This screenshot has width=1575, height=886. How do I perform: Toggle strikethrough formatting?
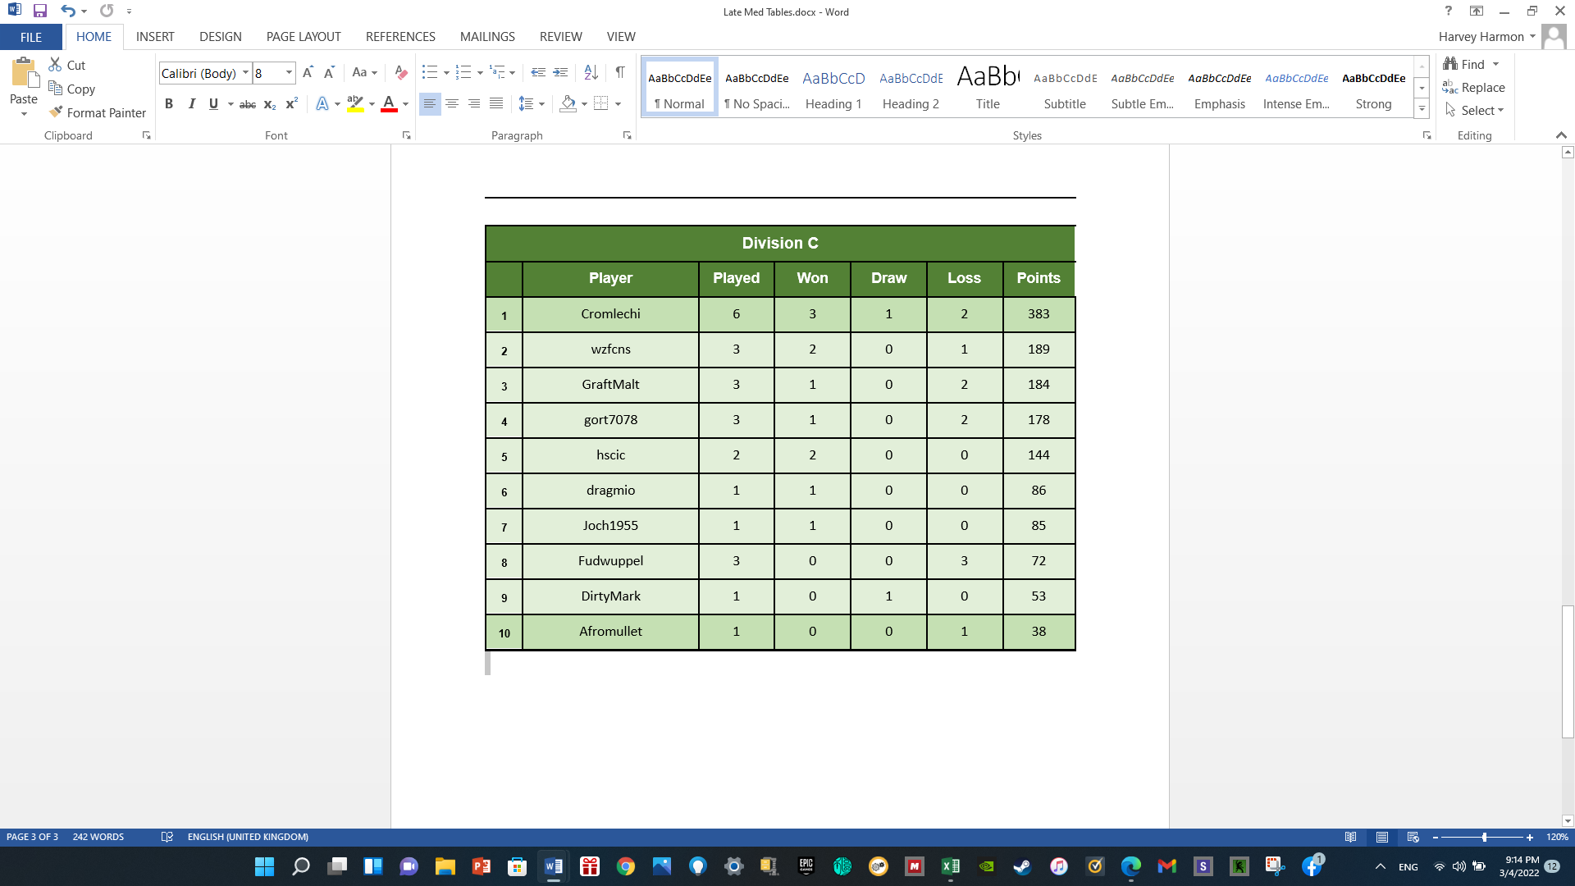(247, 104)
